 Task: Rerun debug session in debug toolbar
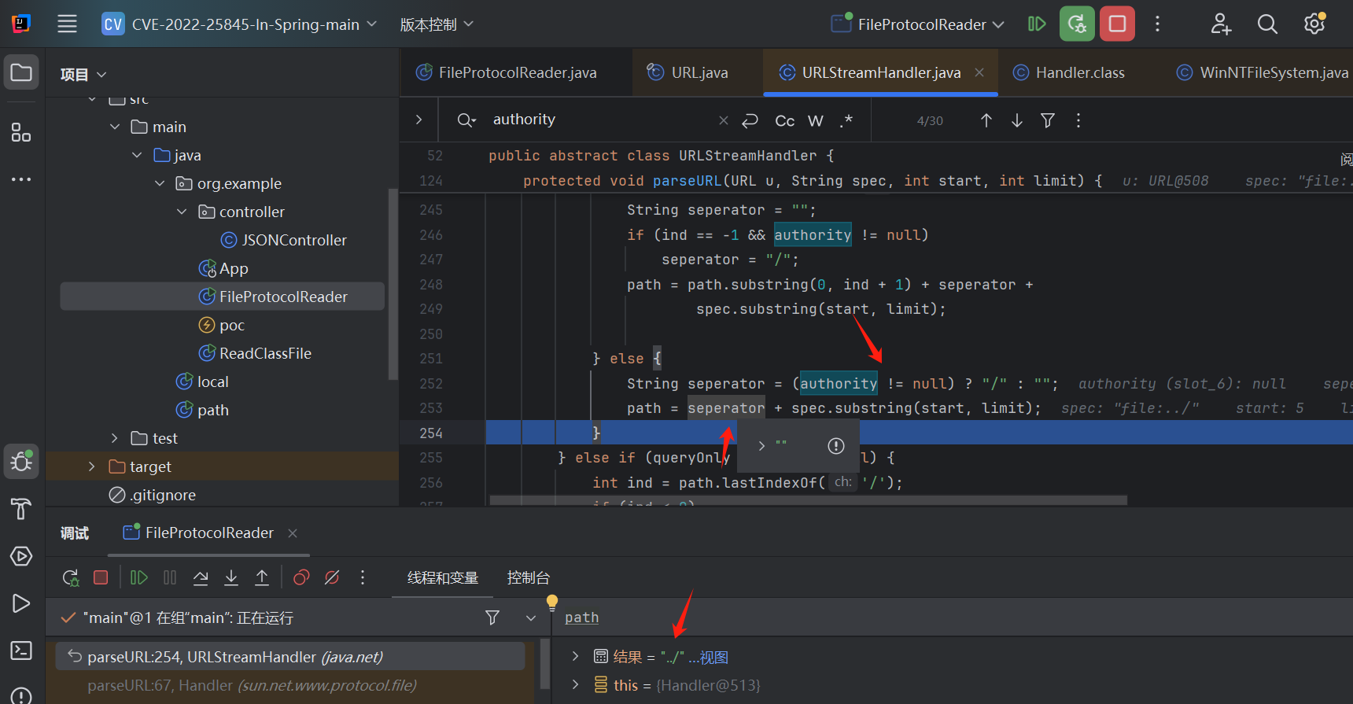71,578
